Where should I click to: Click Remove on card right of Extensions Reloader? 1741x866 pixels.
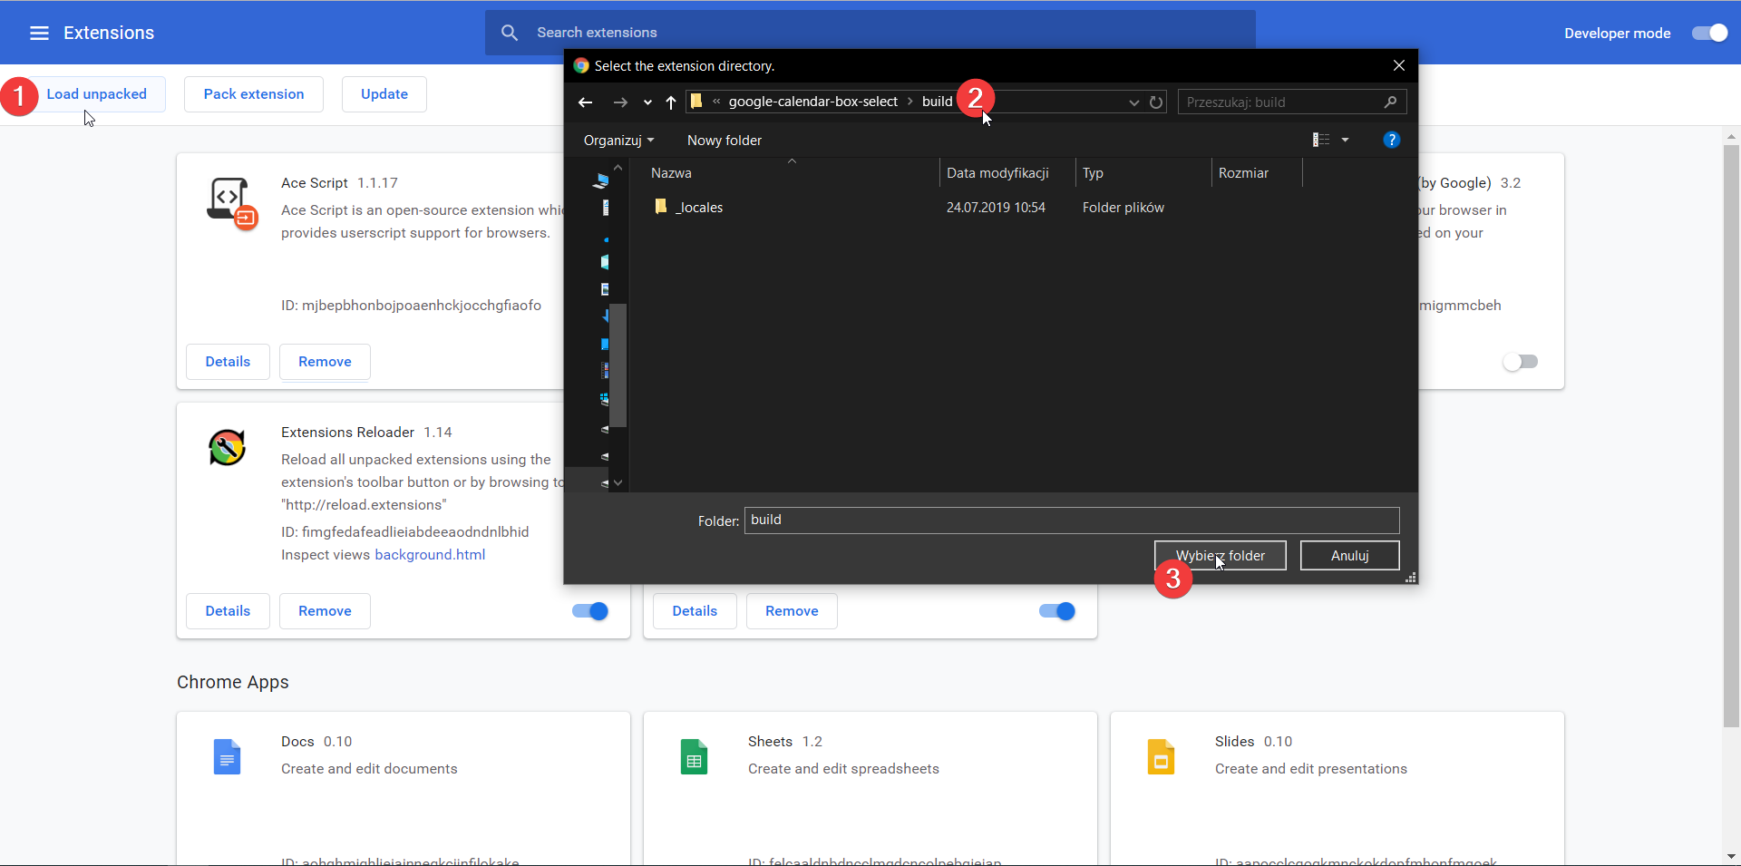(792, 611)
